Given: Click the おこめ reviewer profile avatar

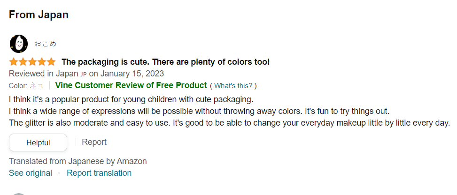Looking at the screenshot, I should click(x=18, y=44).
